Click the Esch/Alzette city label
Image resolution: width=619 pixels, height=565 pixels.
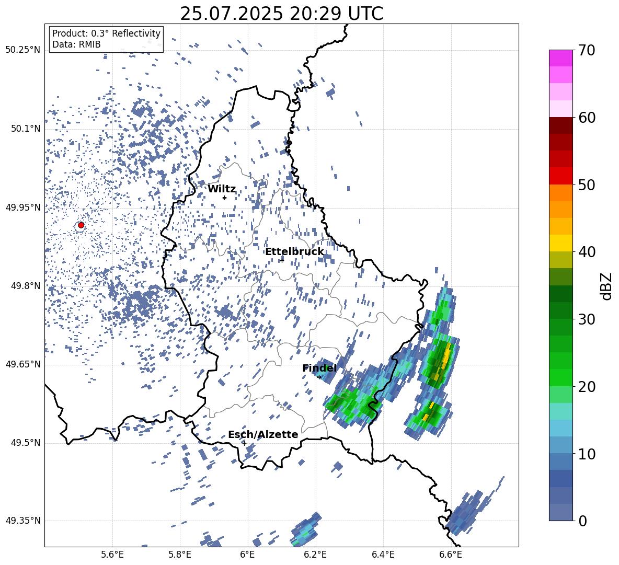click(x=263, y=434)
